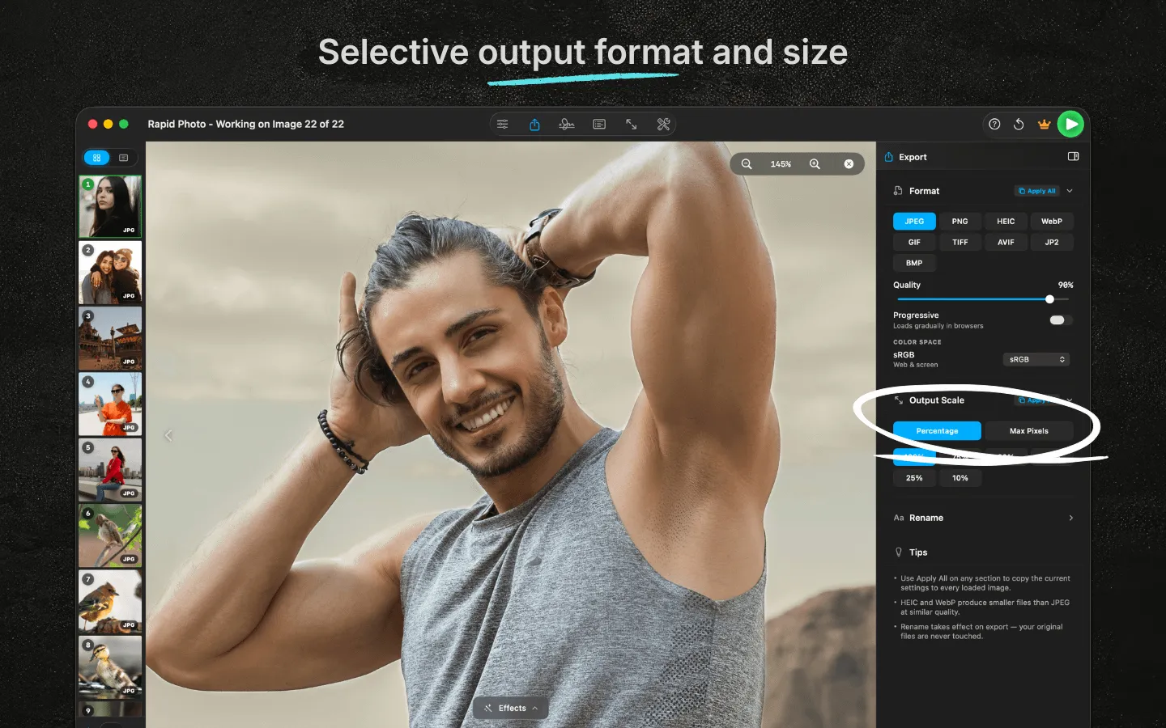Zoom in with the plus magnifier

click(x=815, y=164)
